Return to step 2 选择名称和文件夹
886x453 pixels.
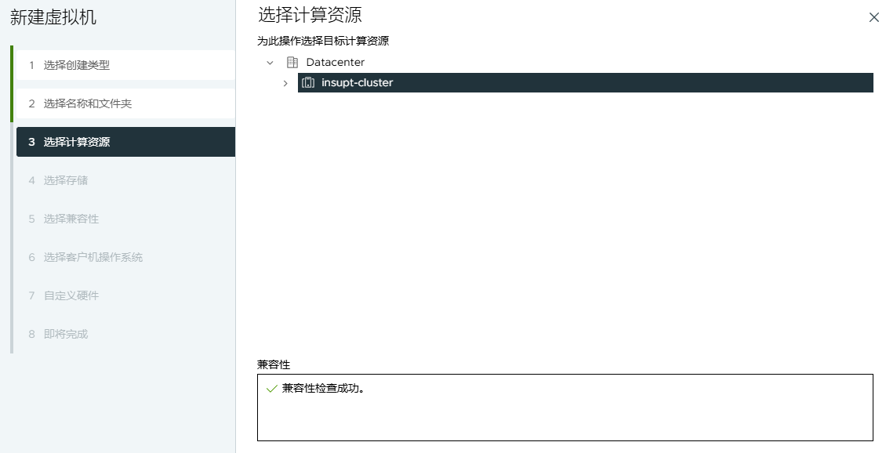[82, 103]
